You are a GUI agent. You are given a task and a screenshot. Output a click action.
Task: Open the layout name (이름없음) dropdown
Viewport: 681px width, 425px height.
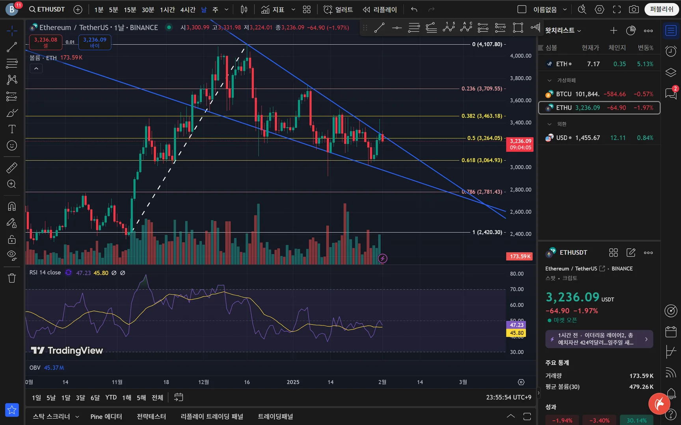550,9
